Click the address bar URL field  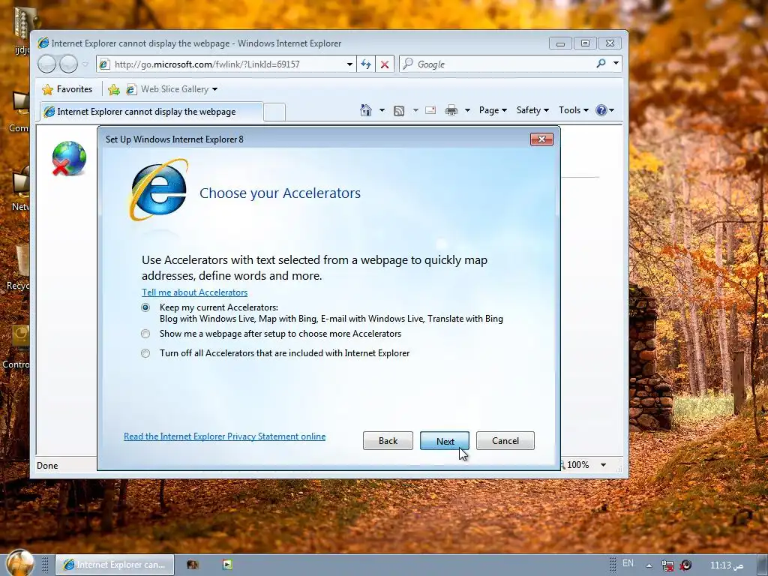point(228,64)
